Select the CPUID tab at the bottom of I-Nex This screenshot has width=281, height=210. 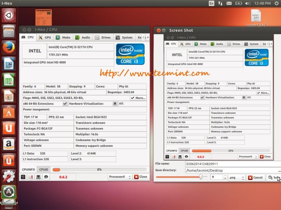click(x=44, y=169)
